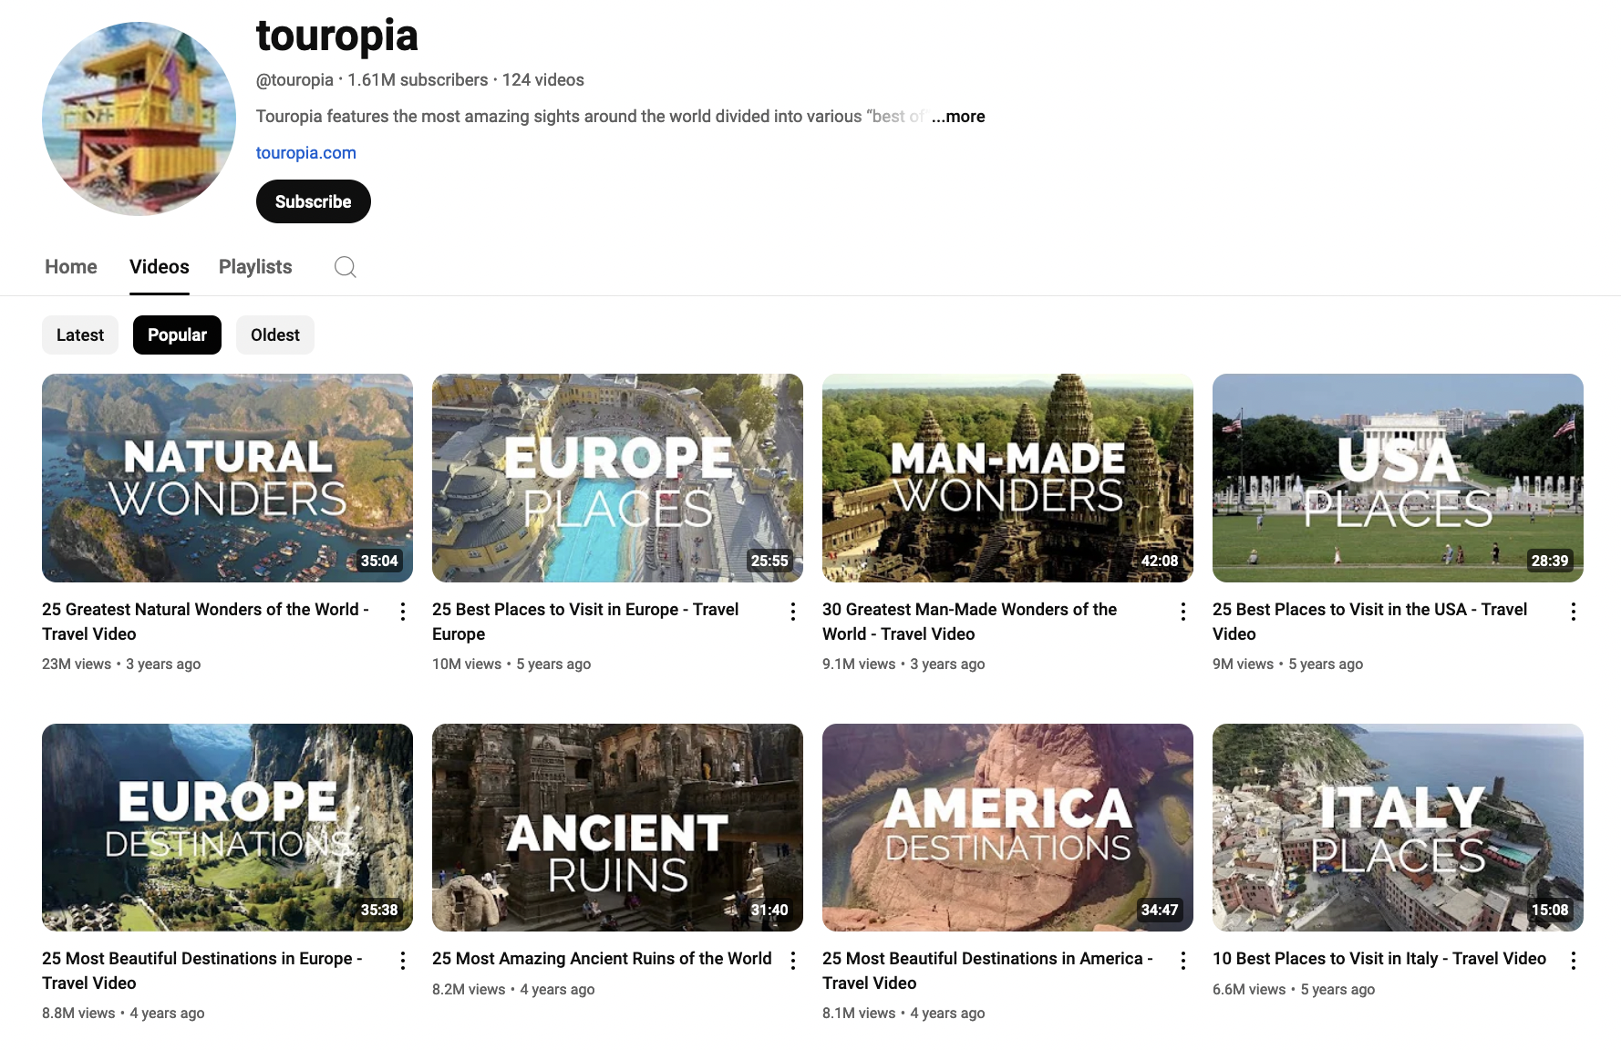Play the USA Places thumbnail
1621x1050 pixels.
(1398, 478)
